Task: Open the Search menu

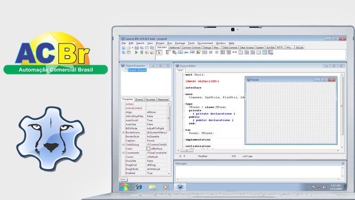Action: [140, 43]
